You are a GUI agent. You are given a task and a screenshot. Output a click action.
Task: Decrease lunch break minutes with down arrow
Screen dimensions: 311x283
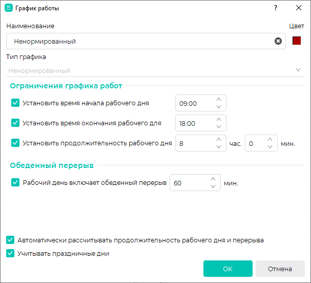pos(213,186)
